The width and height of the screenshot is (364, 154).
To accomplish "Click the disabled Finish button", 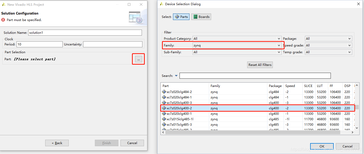I will (107, 143).
